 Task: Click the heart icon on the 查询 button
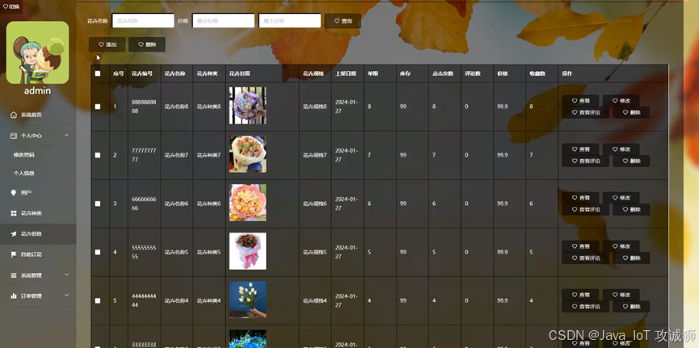pyautogui.click(x=337, y=21)
